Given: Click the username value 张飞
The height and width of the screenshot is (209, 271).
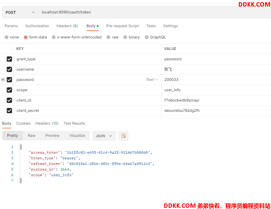Looking at the screenshot, I should pyautogui.click(x=168, y=69).
